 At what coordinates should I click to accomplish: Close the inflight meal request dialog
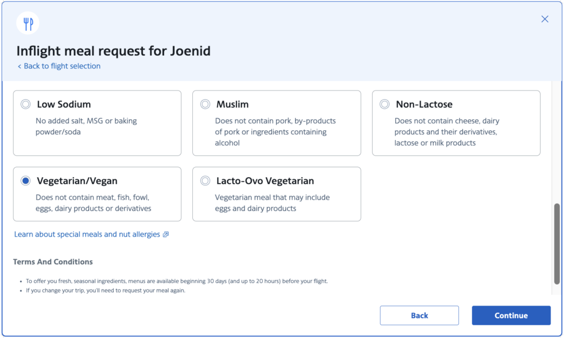pyautogui.click(x=544, y=19)
